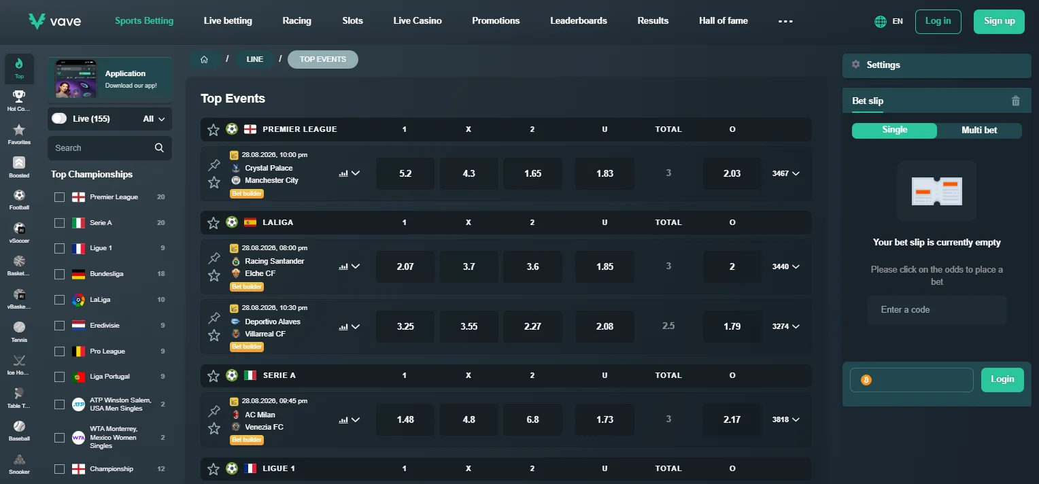
Task: Check the Serie A championship checkbox
Action: [x=60, y=223]
